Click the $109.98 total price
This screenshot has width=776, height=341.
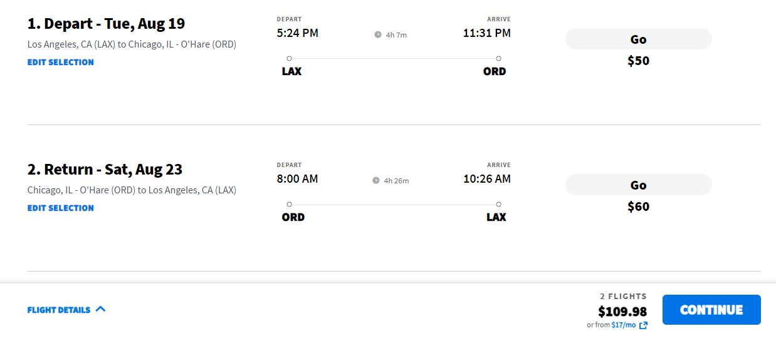622,312
